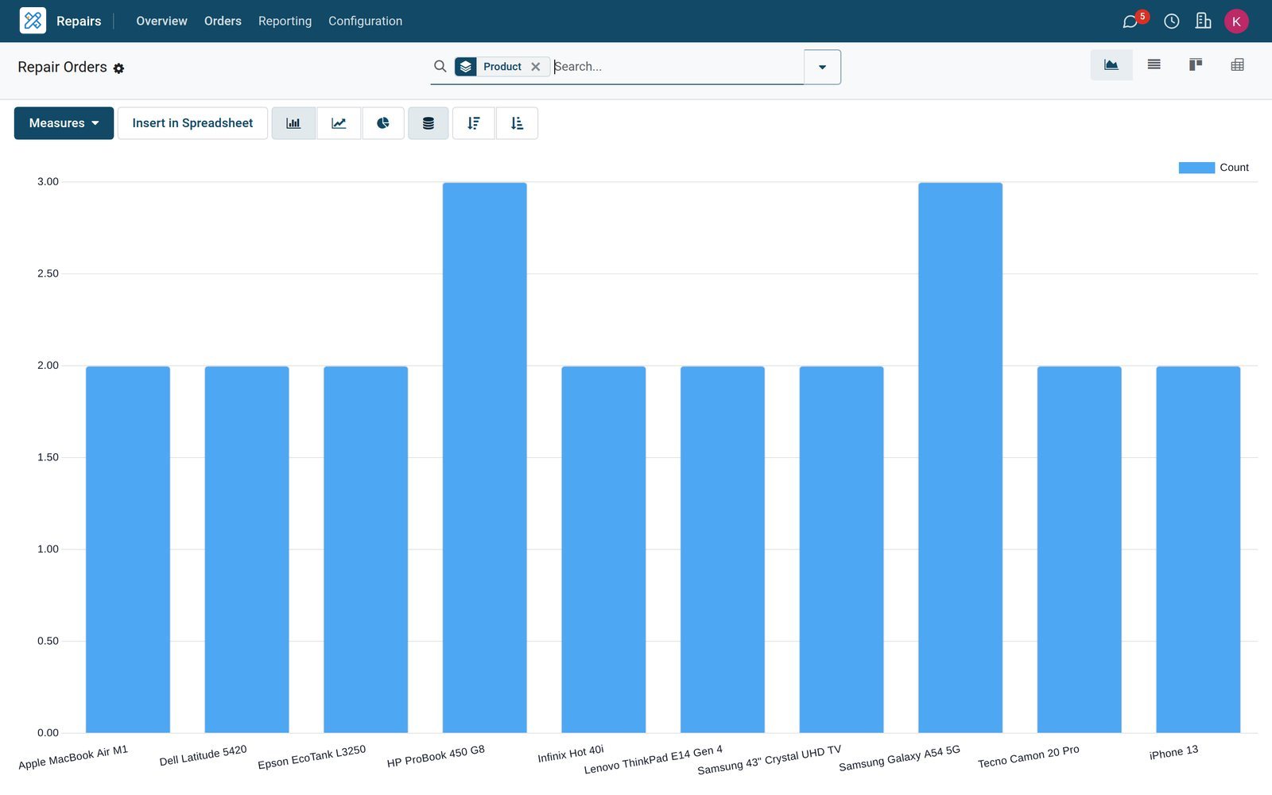Remove the Product group-by facet
The width and height of the screenshot is (1272, 795).
tap(536, 67)
